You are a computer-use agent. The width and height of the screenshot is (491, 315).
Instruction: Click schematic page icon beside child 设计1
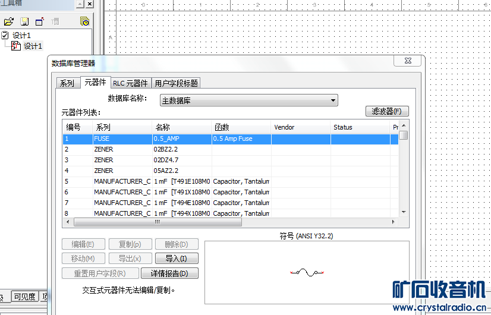point(15,46)
